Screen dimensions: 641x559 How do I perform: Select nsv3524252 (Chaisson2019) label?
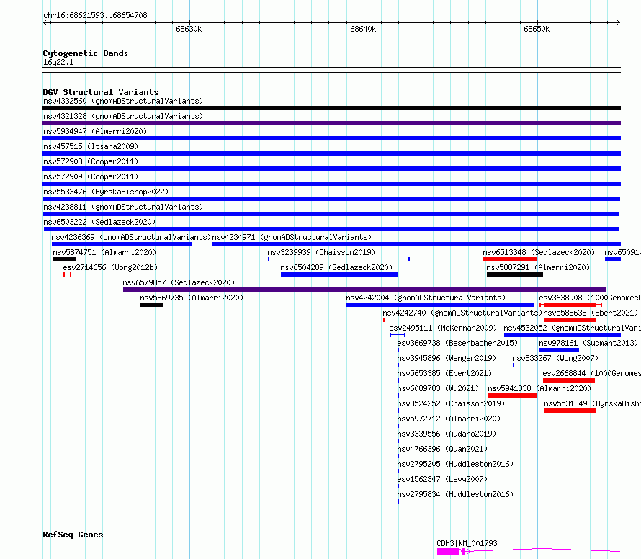point(450,403)
